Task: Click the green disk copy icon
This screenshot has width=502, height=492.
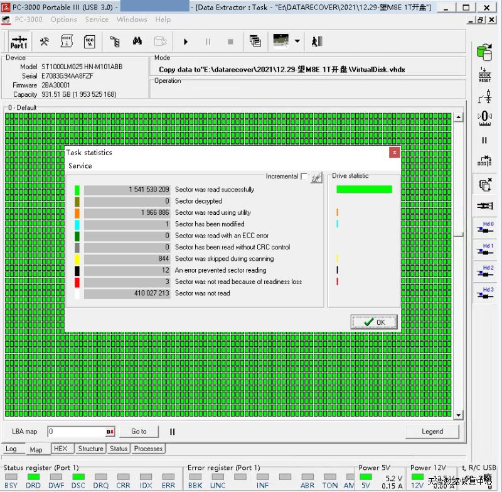Action: click(484, 52)
